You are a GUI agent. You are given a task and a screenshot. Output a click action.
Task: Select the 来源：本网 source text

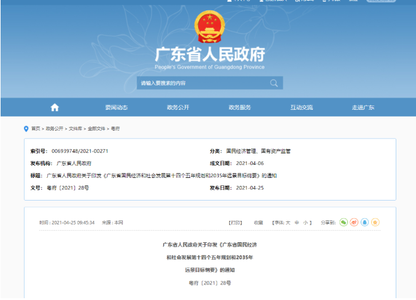click(112, 223)
